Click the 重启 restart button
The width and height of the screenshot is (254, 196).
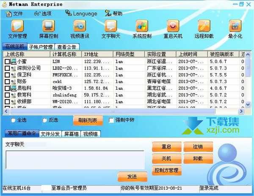pyautogui.click(x=166, y=147)
